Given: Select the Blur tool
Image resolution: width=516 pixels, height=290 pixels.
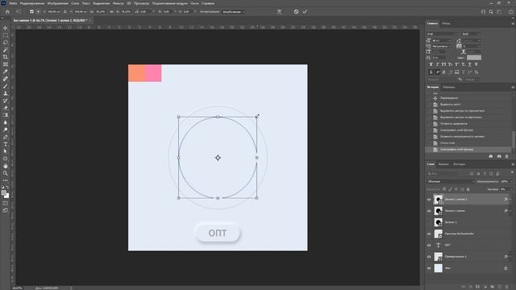Looking at the screenshot, I should click(6, 122).
